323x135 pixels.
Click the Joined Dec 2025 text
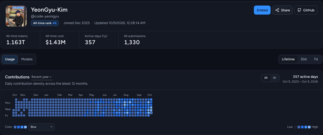pyautogui.click(x=77, y=23)
